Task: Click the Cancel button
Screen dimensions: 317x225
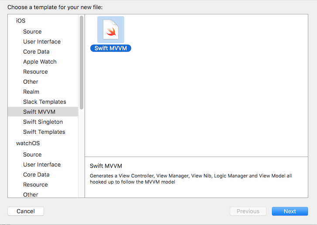Action: 26,211
